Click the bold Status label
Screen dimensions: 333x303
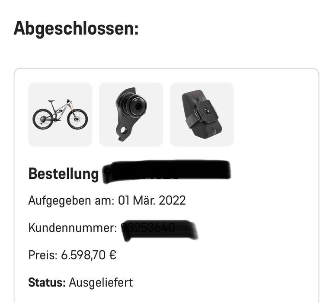pyautogui.click(x=47, y=283)
